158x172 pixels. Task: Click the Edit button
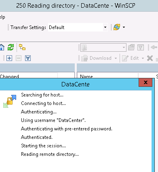131,58
